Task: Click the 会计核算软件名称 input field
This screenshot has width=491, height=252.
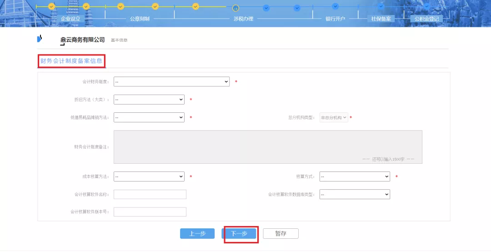Action: (x=150, y=194)
